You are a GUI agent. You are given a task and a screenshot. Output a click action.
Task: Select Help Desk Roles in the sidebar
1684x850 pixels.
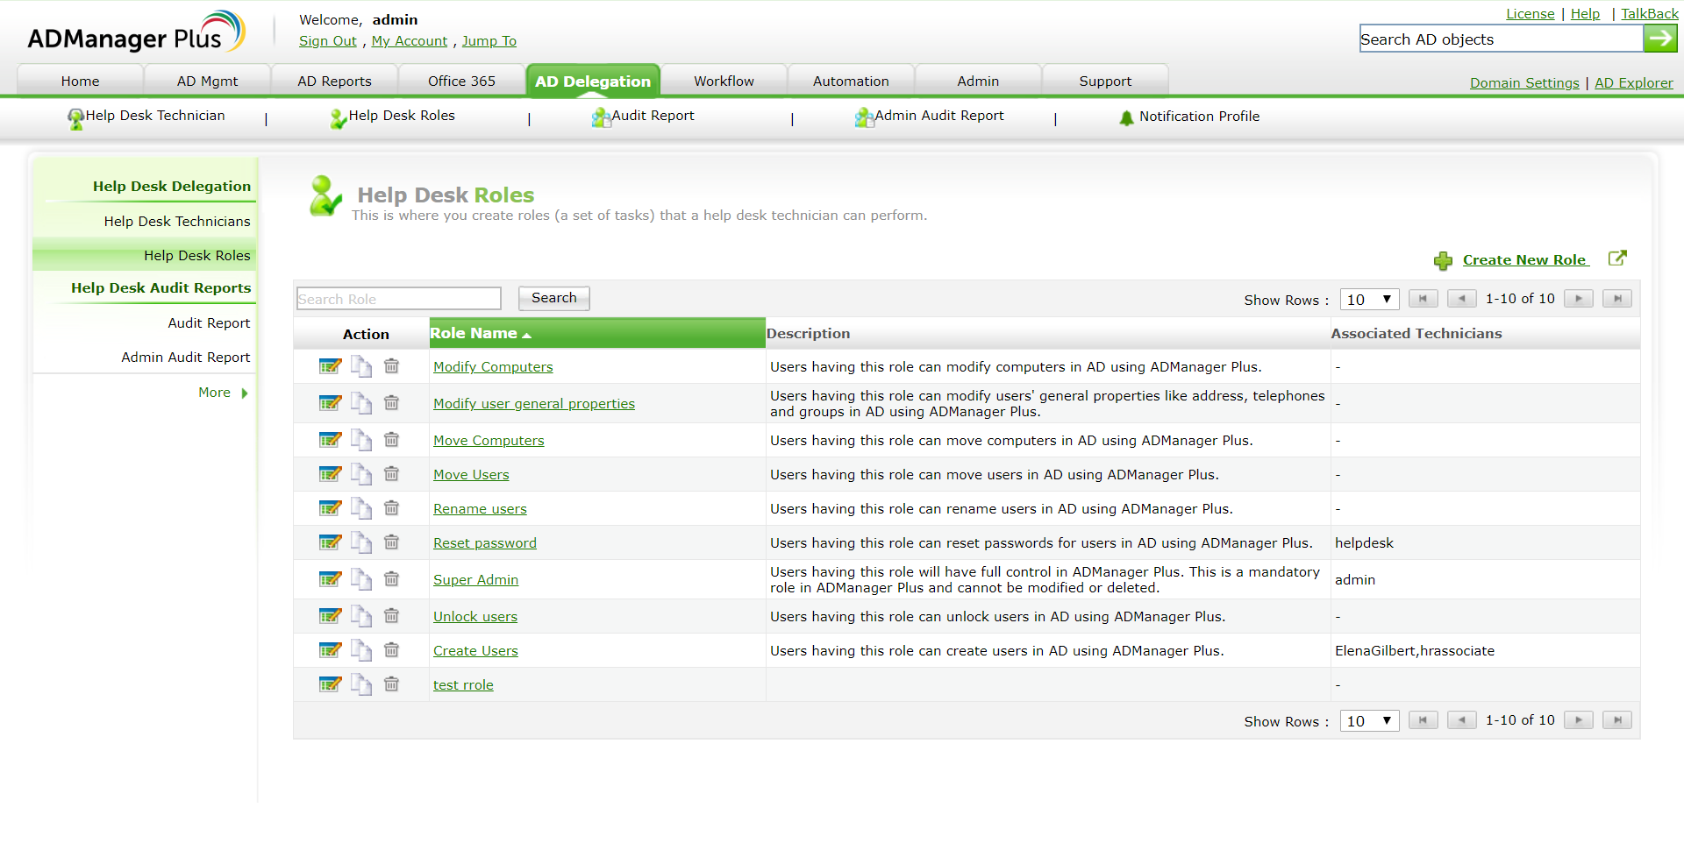[x=196, y=256]
